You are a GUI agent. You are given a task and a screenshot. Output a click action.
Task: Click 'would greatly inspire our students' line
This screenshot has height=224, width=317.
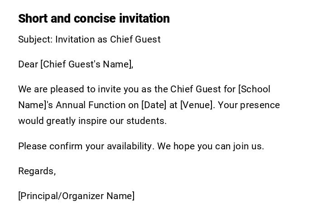coord(92,121)
